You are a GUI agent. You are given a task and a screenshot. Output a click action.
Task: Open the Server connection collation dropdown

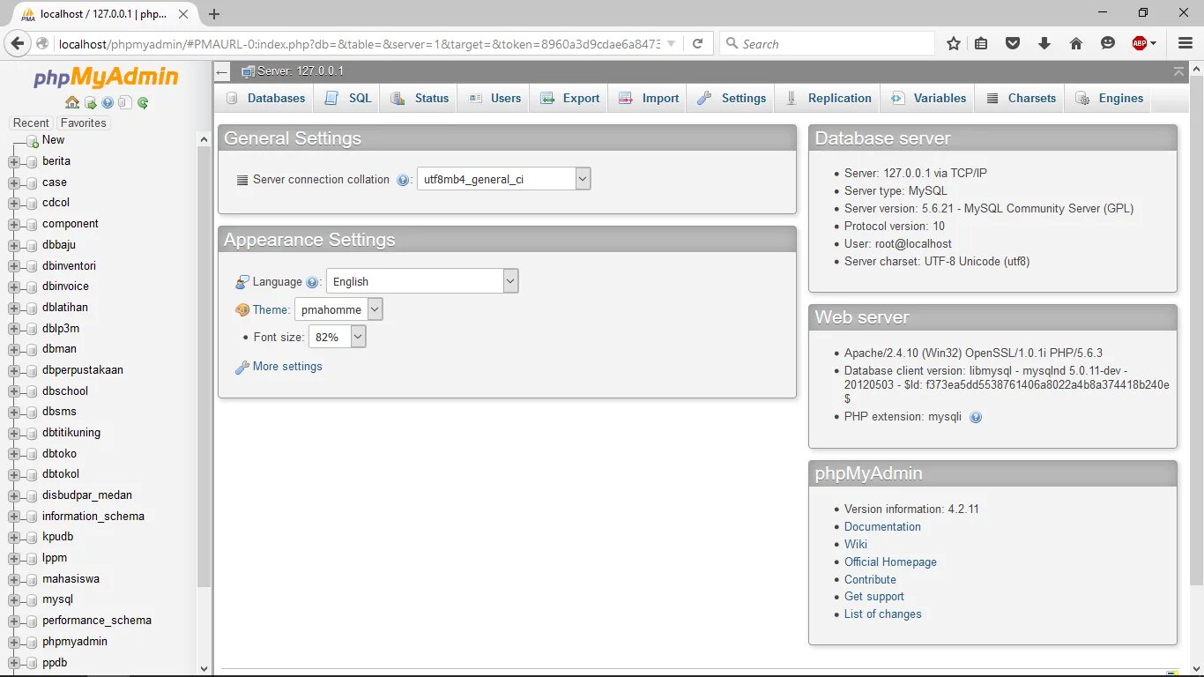tap(503, 179)
